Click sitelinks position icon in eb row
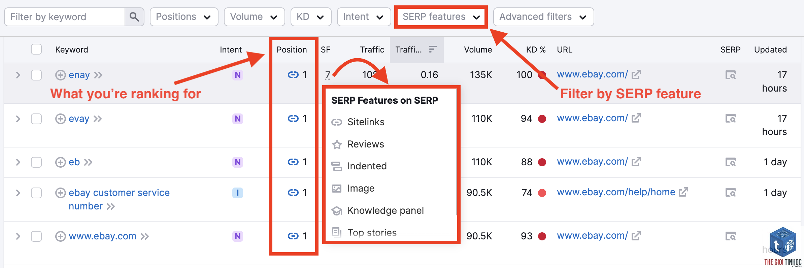The height and width of the screenshot is (268, 804). (293, 162)
